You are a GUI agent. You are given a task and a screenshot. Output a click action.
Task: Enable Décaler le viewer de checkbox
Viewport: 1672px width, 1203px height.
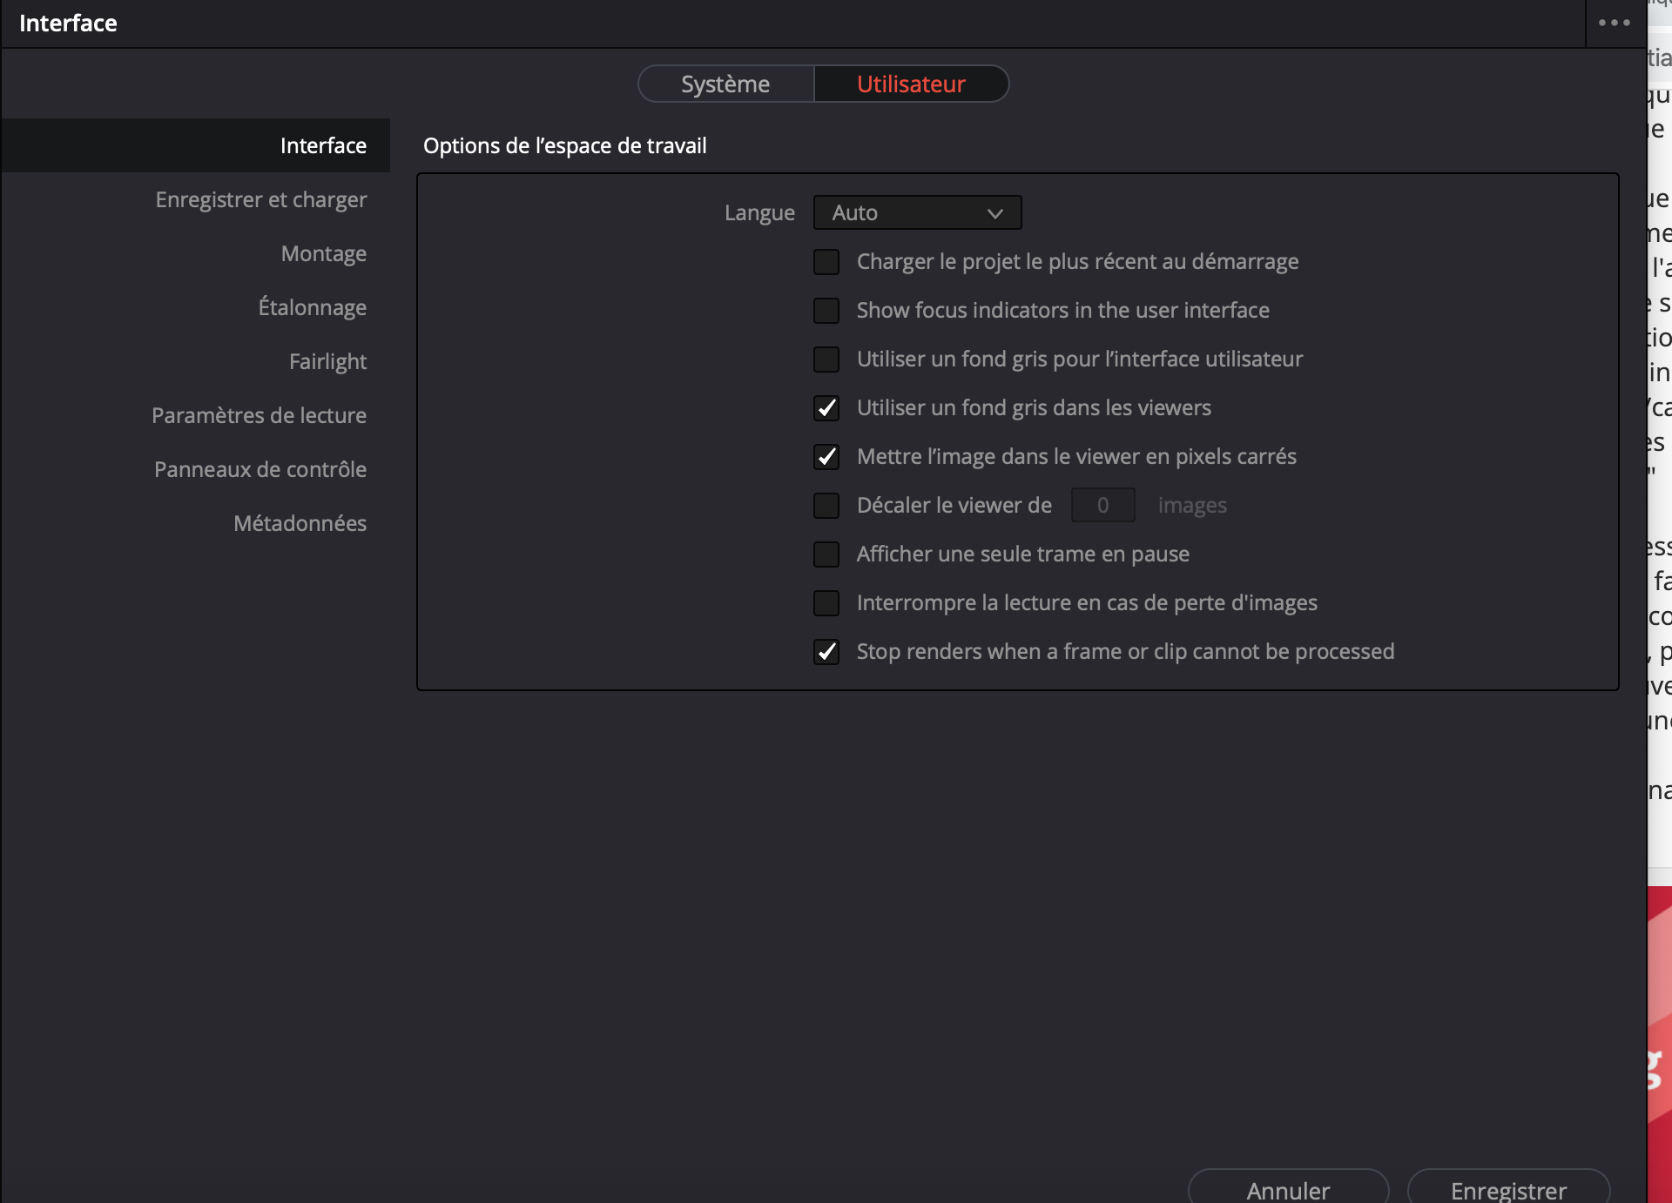pos(826,506)
